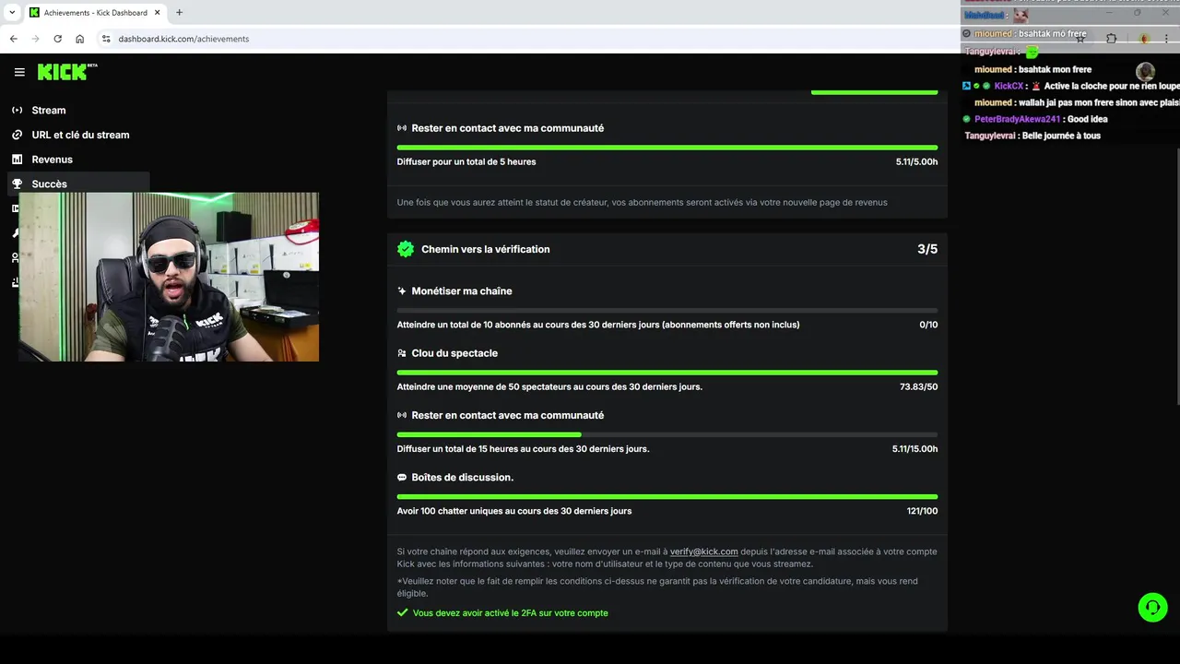
Task: Open the Kick hamburger menu
Action: click(x=19, y=72)
